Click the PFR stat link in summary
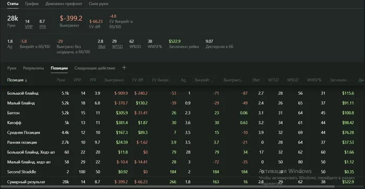 (x=43, y=27)
